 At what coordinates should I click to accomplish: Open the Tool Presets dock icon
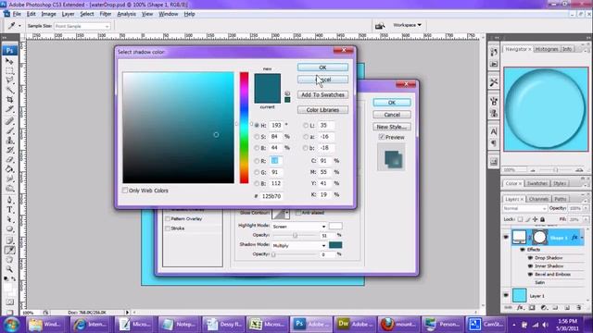tap(494, 82)
